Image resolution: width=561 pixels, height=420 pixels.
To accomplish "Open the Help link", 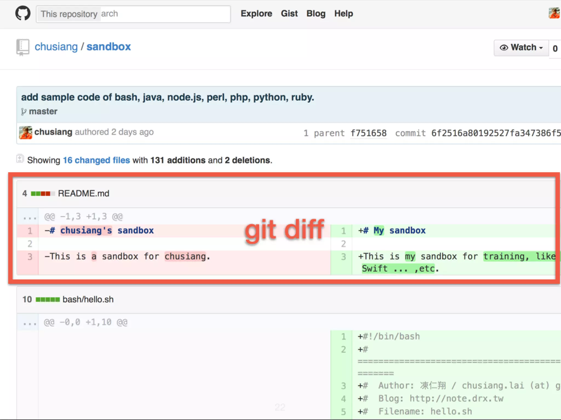I will click(344, 14).
